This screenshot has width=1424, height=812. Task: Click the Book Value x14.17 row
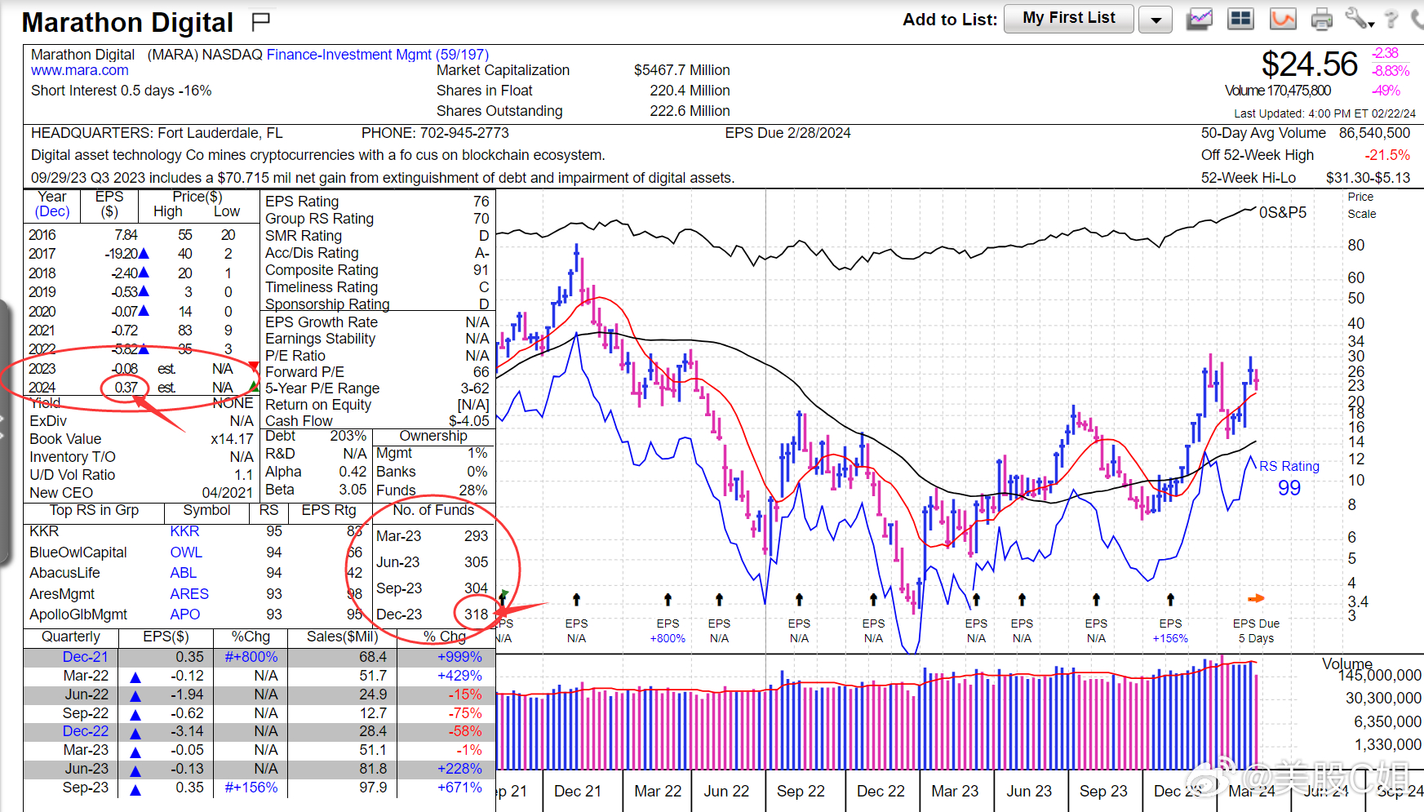(x=141, y=439)
